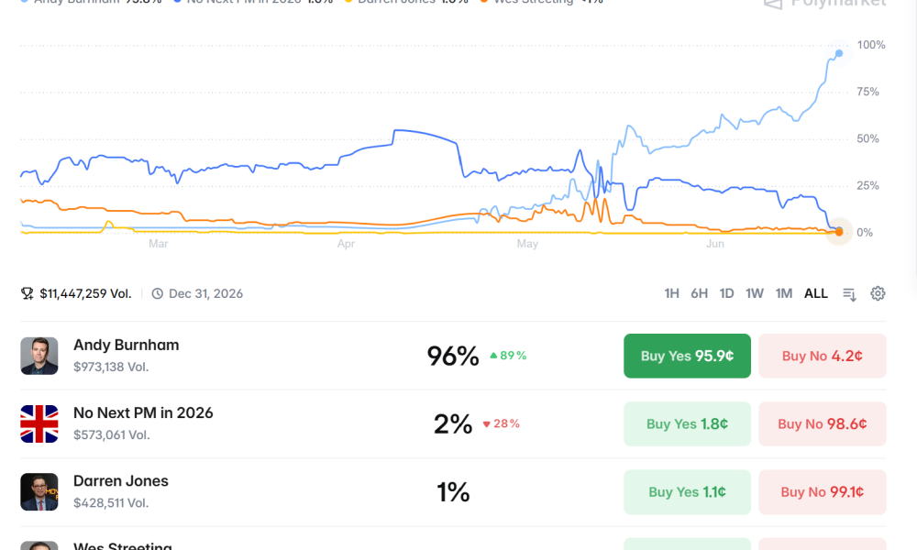Click the Union Jack flag thumbnail
Screen dimensions: 917x550
[x=39, y=423]
